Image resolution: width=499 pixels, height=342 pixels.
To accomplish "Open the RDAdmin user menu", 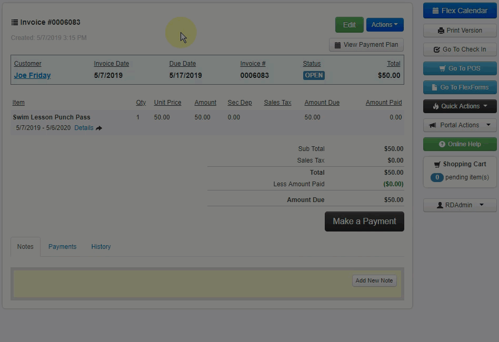I will pyautogui.click(x=460, y=205).
